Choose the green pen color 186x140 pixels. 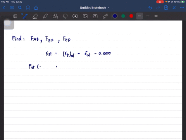coord(123,16)
